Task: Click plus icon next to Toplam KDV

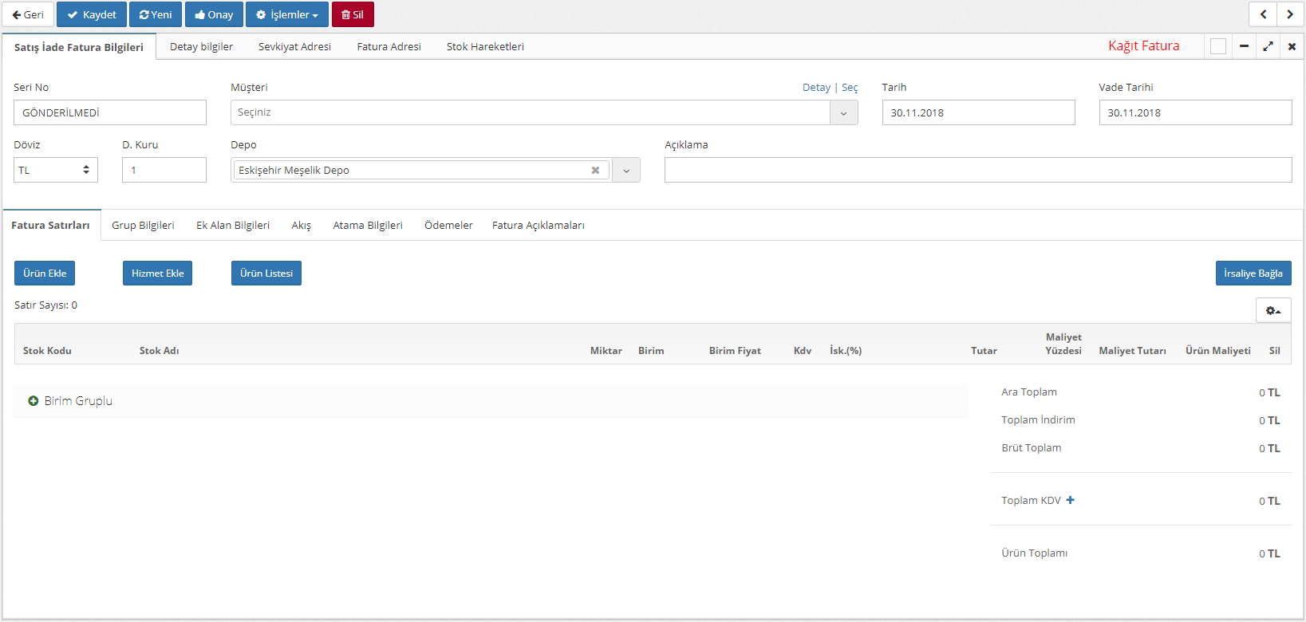Action: coord(1071,500)
